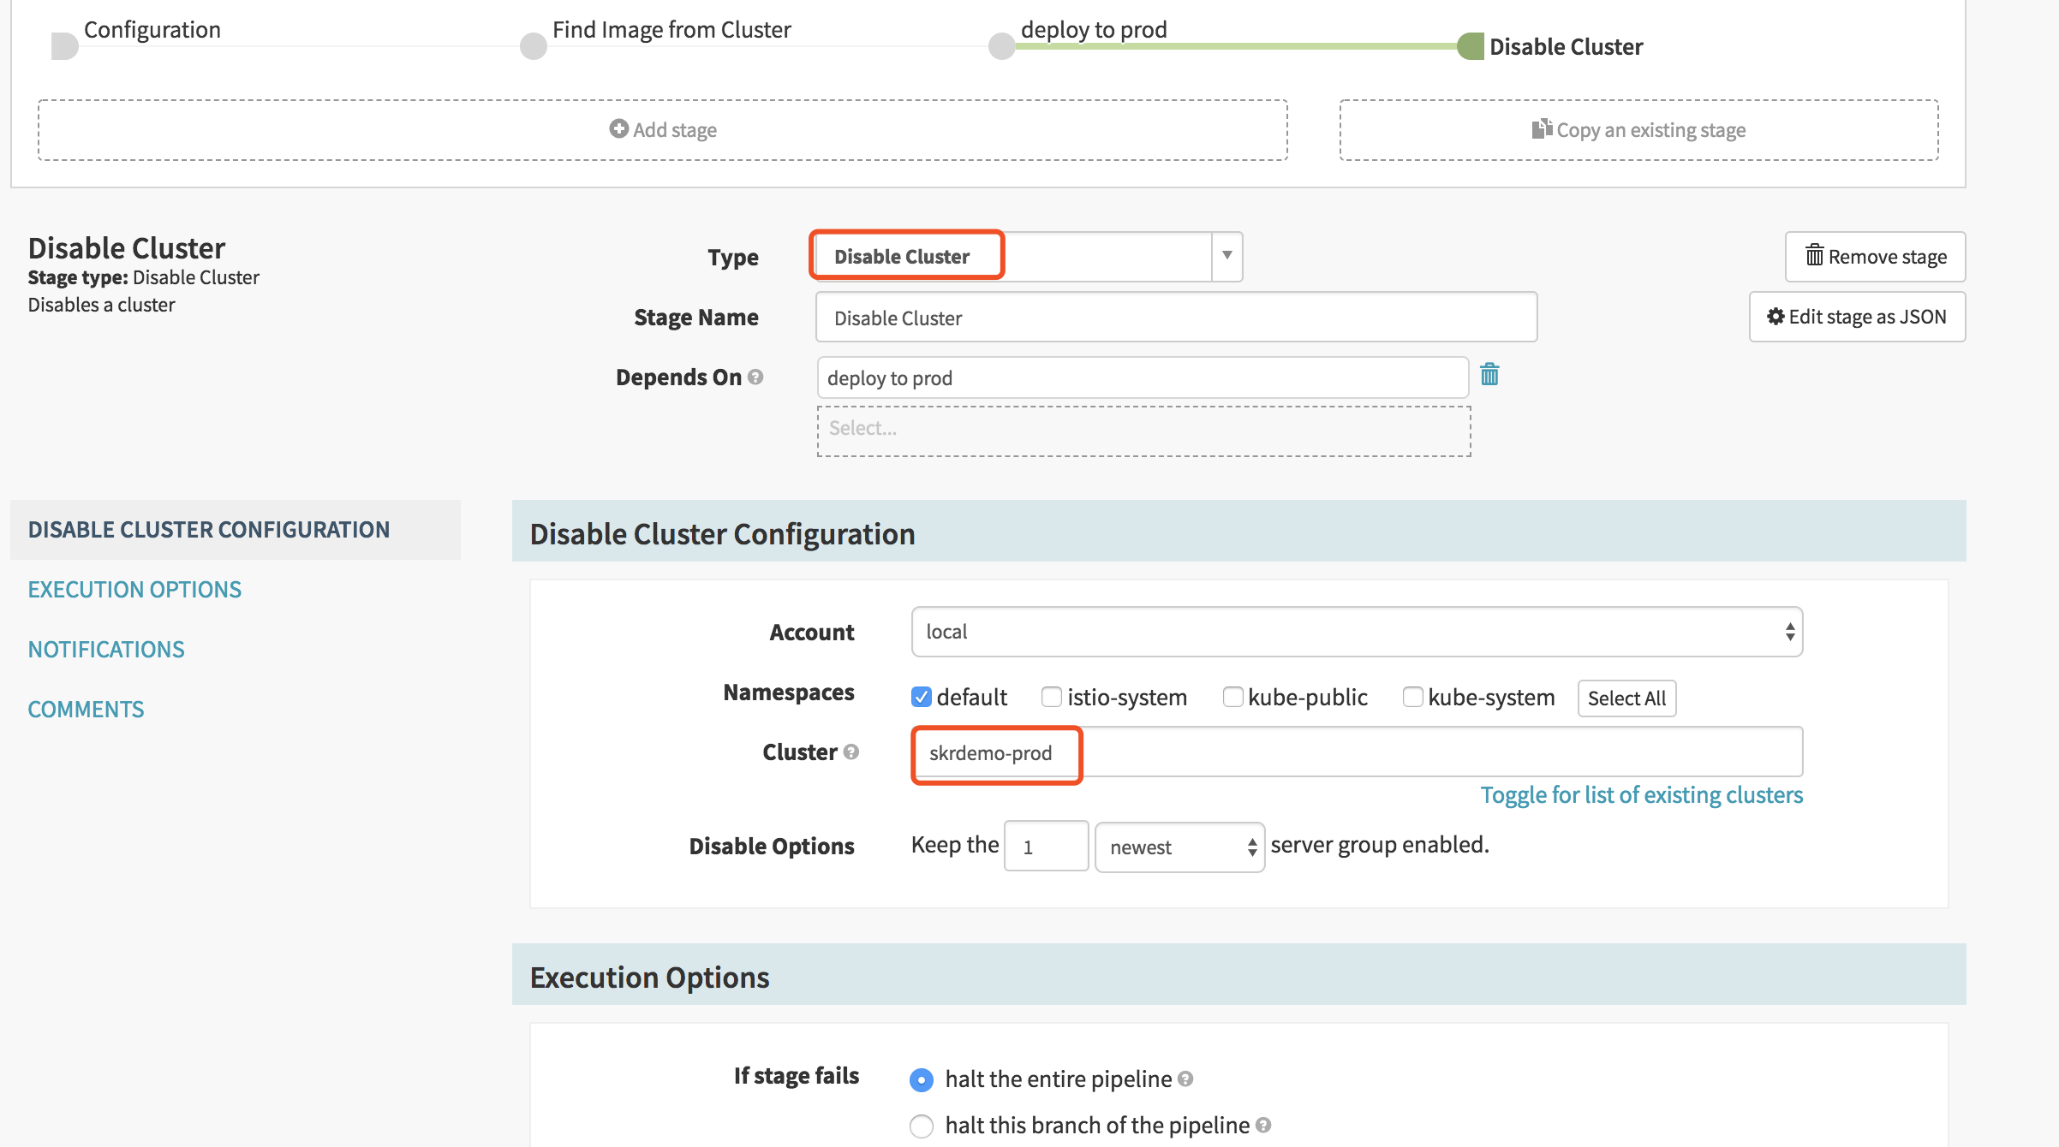Click the Remove stage button
This screenshot has width=2059, height=1147.
1875,257
